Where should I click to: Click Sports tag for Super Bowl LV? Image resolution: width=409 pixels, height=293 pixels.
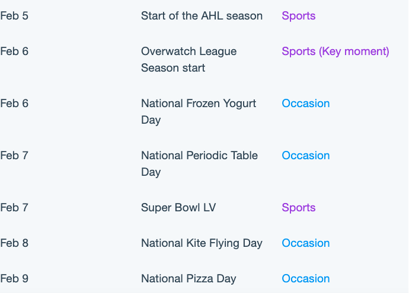(298, 208)
